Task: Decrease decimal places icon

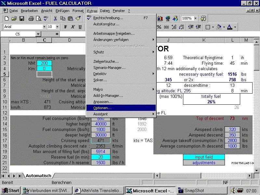Action: coord(181,27)
